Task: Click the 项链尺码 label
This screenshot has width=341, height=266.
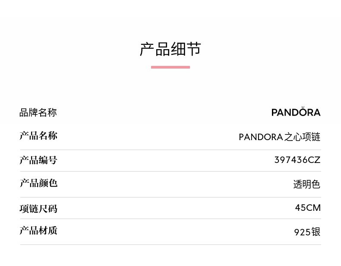Action: click(x=38, y=209)
